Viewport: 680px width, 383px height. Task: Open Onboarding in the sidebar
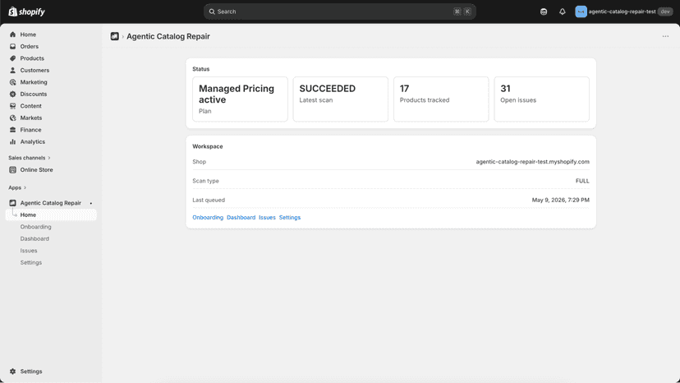coord(35,227)
